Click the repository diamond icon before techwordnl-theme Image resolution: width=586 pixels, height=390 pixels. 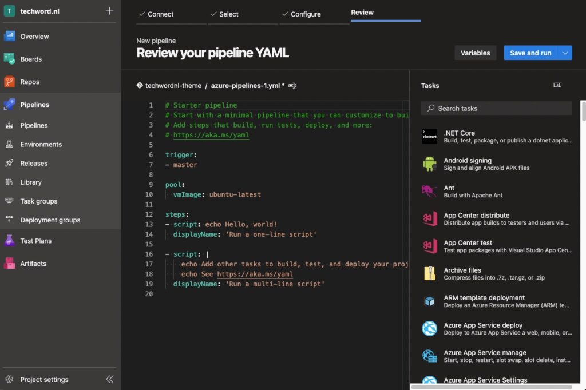140,86
